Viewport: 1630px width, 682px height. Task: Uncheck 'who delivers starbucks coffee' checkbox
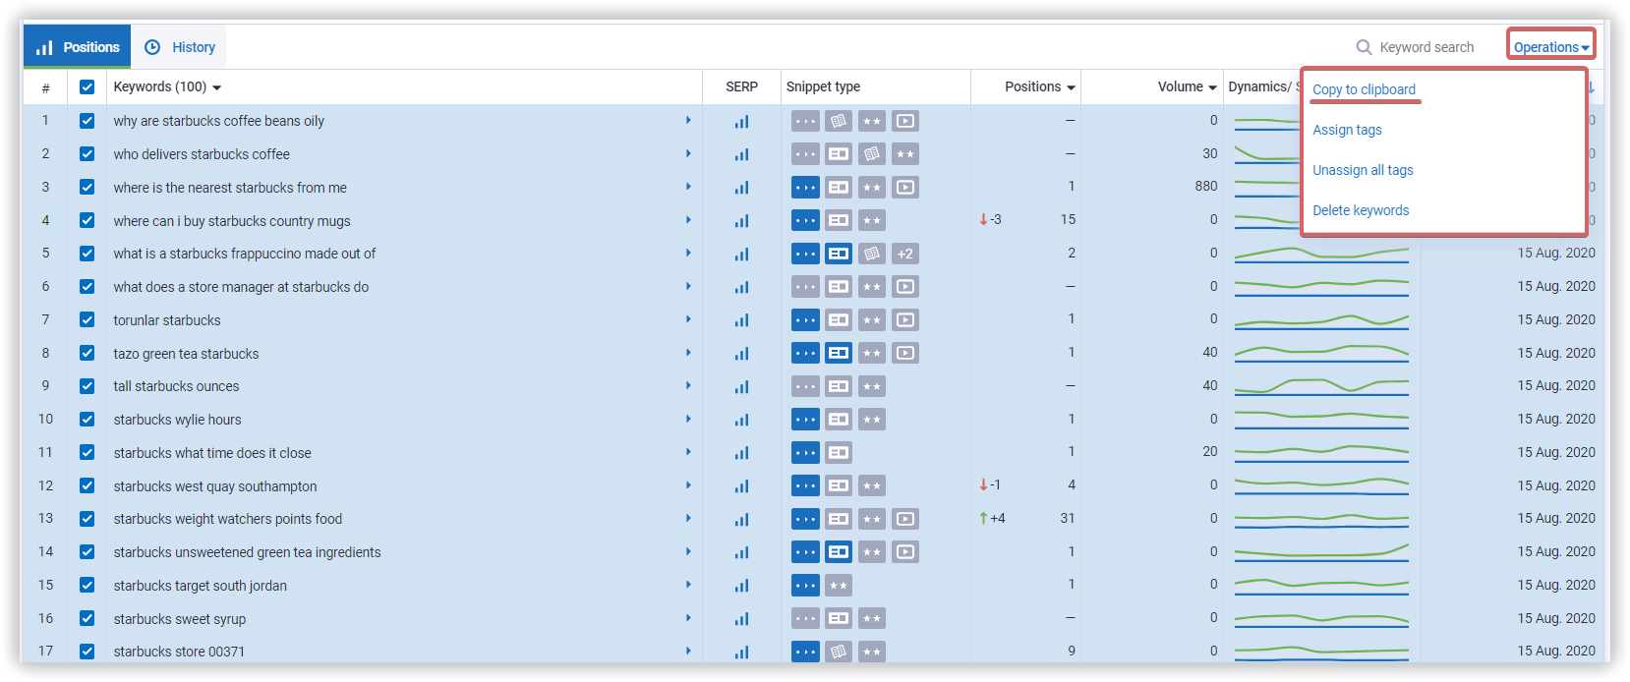(x=87, y=154)
